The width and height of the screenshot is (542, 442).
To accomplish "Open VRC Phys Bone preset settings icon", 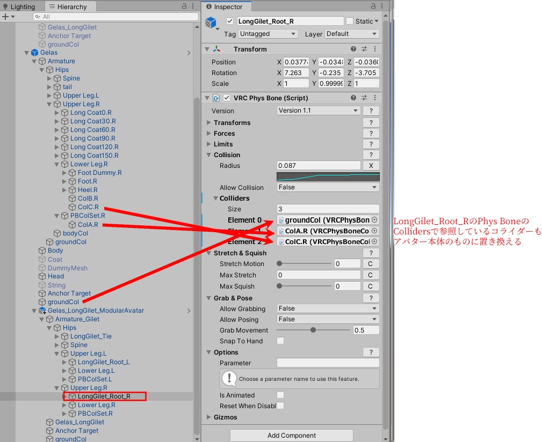I will tap(364, 98).
